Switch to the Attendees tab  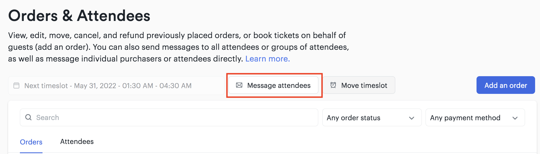pos(77,141)
